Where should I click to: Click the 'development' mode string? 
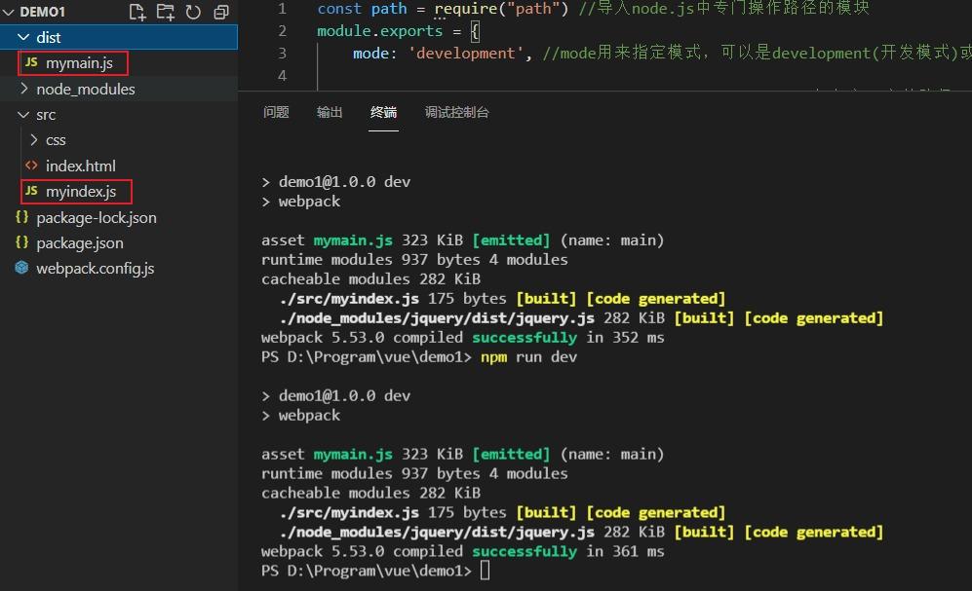tap(465, 54)
